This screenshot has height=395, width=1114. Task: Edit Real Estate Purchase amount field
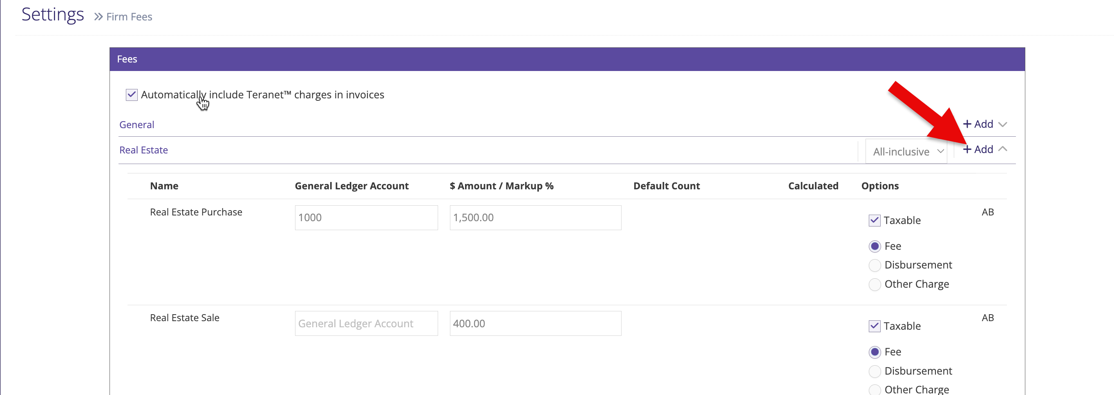(x=535, y=217)
